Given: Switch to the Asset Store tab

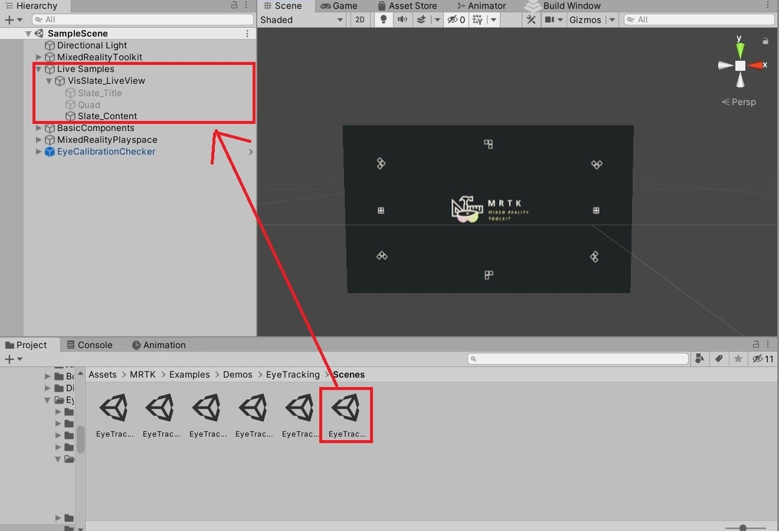Looking at the screenshot, I should click(x=406, y=6).
